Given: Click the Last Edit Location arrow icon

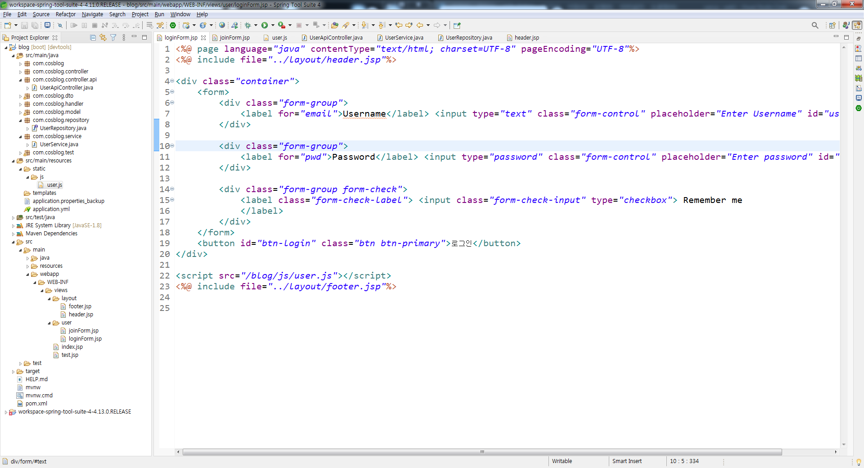Looking at the screenshot, I should pyautogui.click(x=399, y=25).
